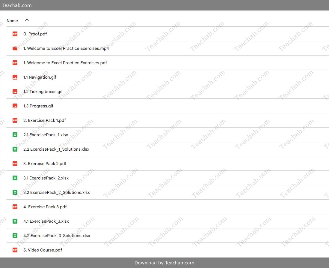Open 5. Video Course.pdf
This screenshot has height=268, width=329.
click(43, 250)
